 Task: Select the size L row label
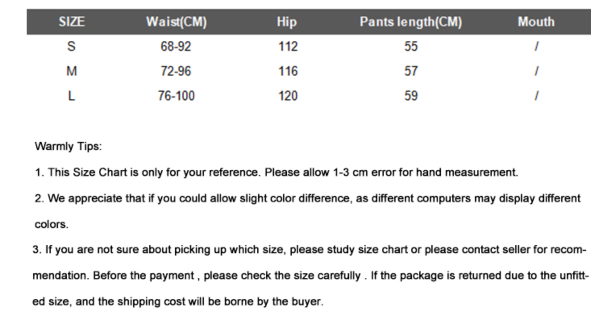[71, 96]
